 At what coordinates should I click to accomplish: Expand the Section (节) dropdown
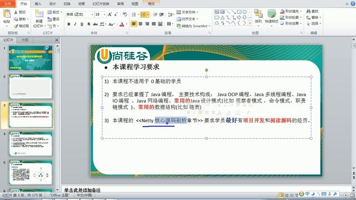53,26
